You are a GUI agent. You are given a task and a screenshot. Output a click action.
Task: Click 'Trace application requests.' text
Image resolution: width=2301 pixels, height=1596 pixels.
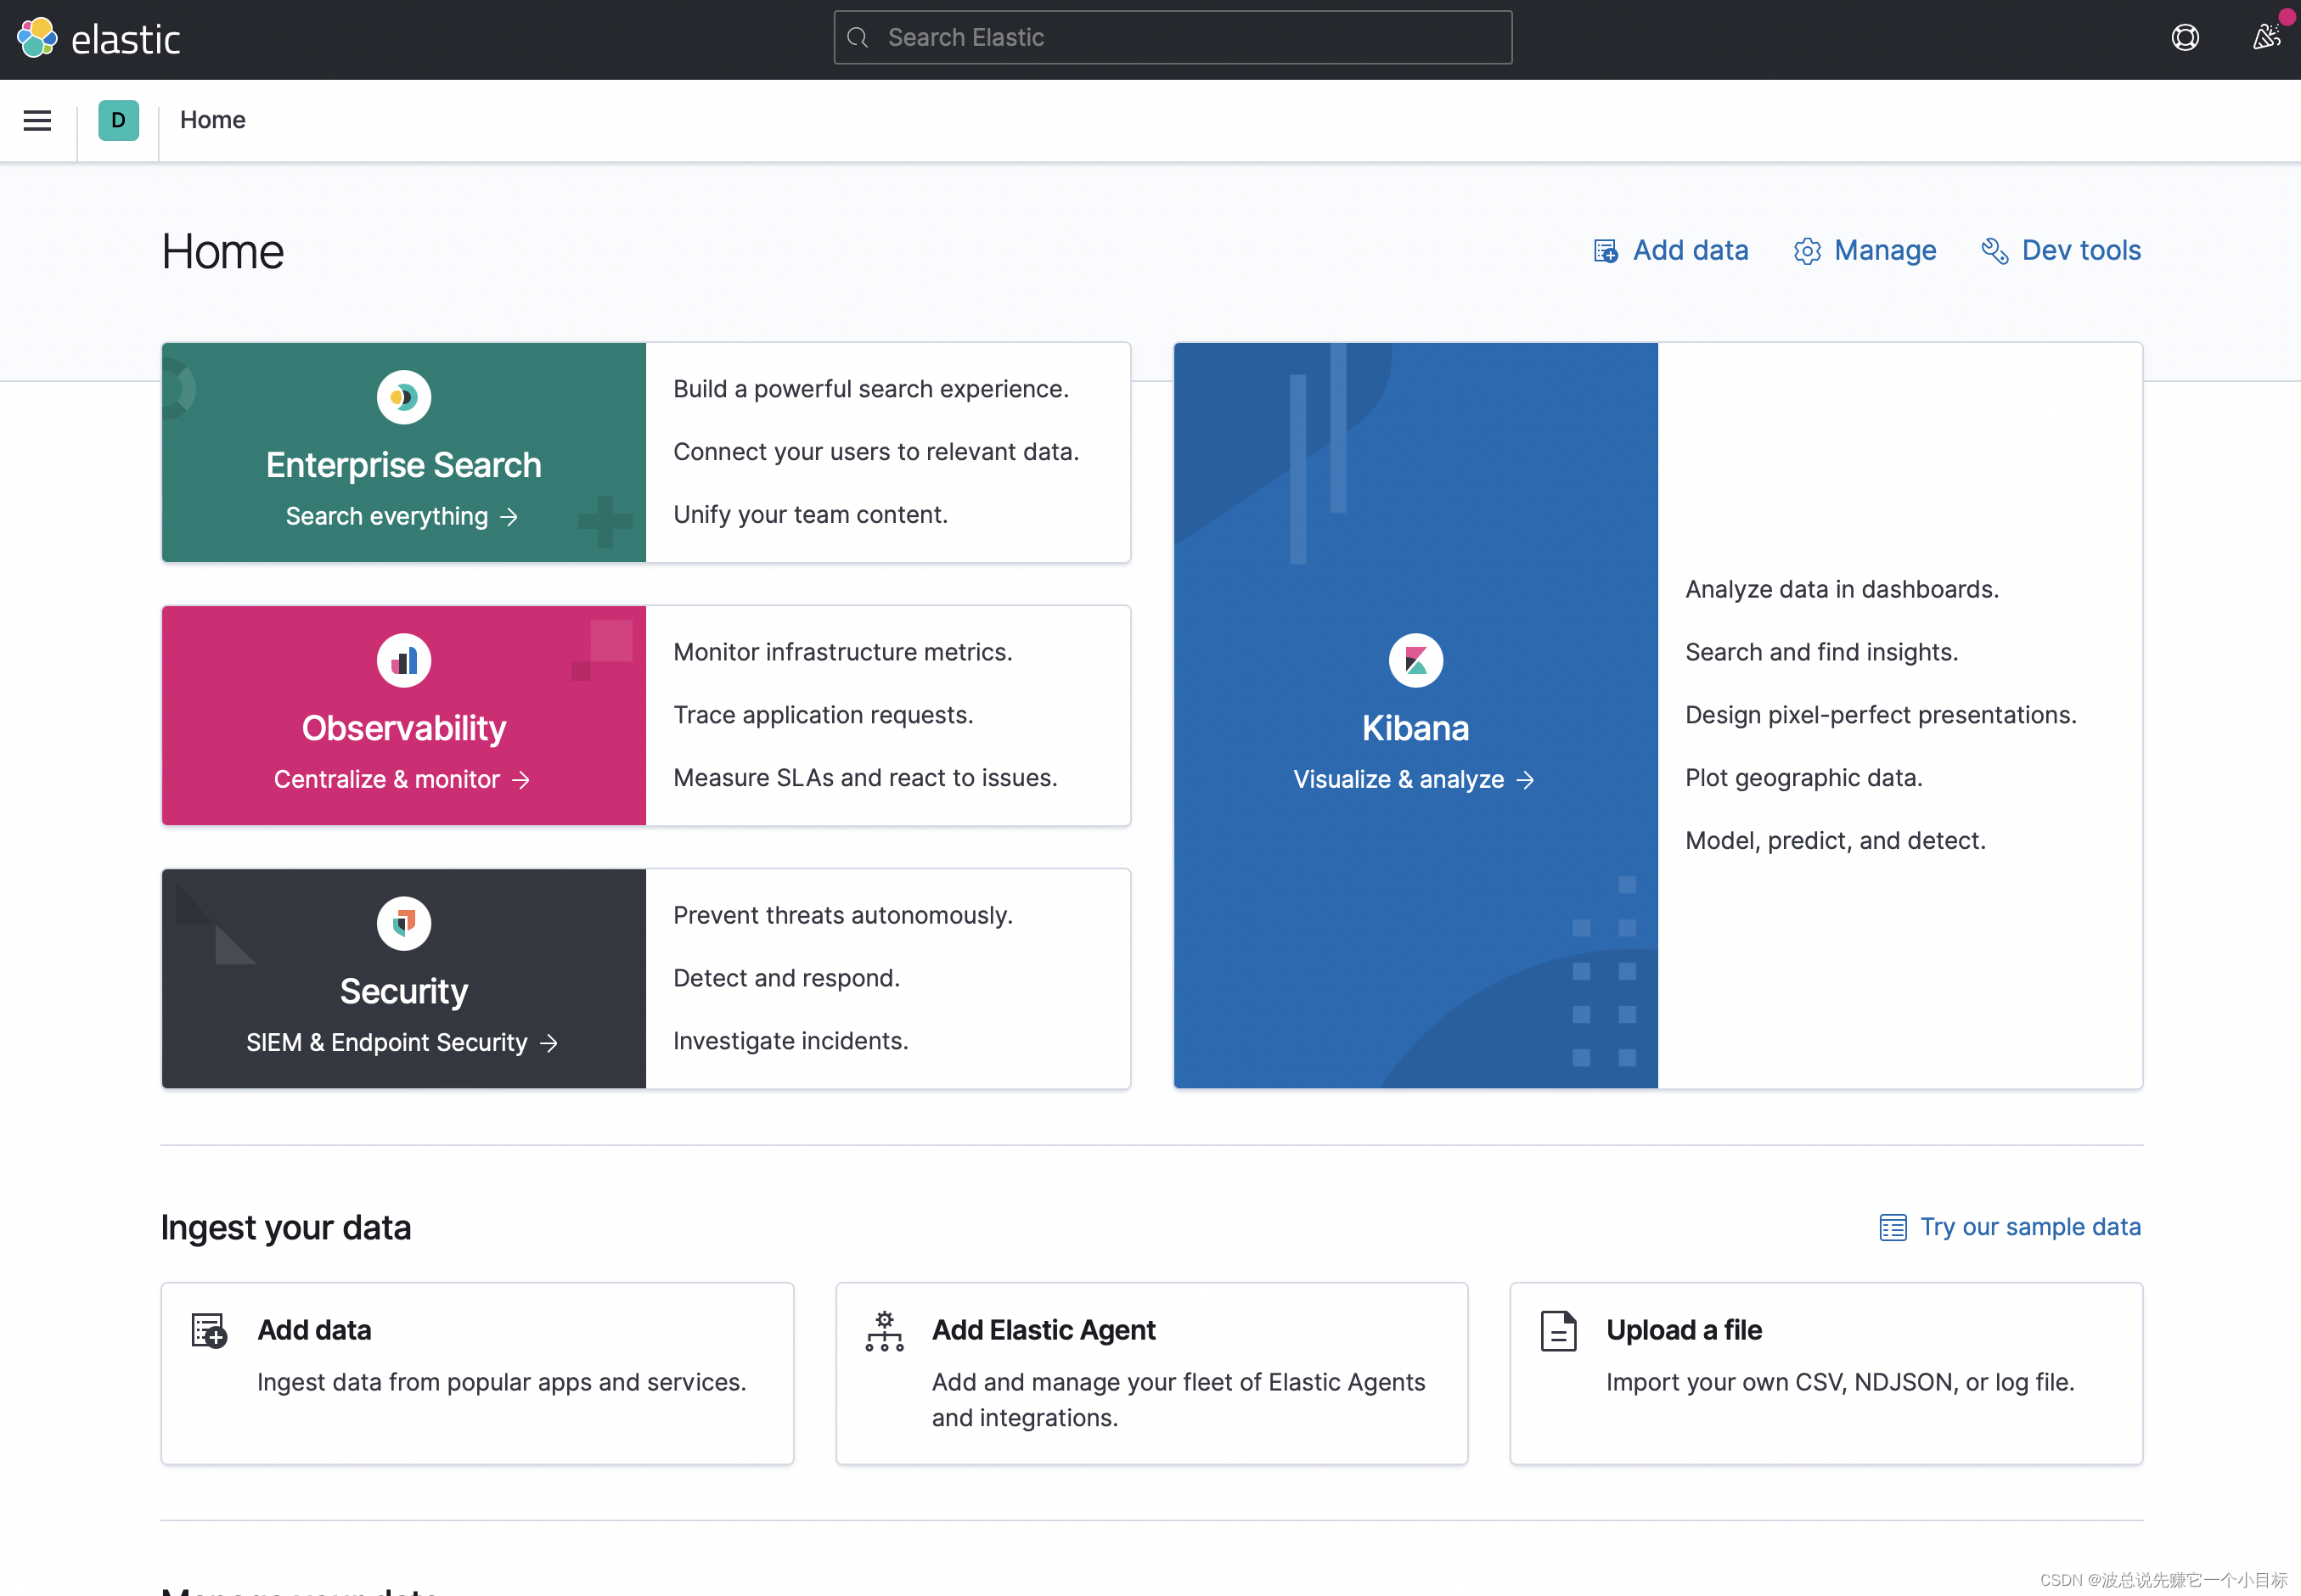[x=823, y=715]
